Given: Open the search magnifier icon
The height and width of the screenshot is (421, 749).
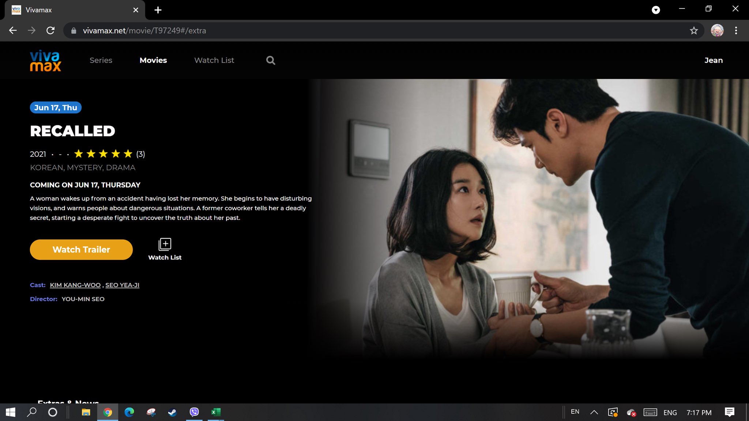Looking at the screenshot, I should point(271,60).
